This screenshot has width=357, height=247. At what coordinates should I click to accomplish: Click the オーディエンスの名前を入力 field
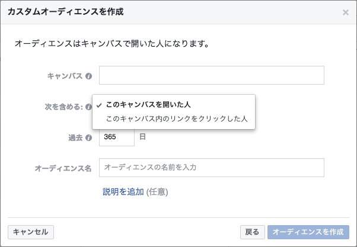(212, 168)
